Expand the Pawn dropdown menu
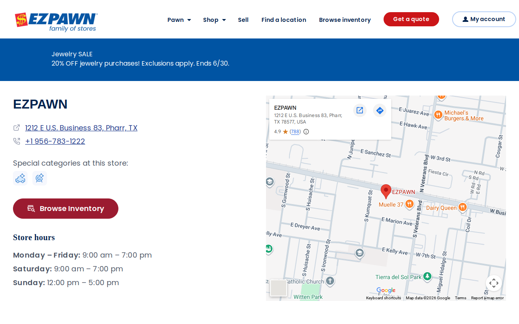This screenshot has height=324, width=519. 179,20
